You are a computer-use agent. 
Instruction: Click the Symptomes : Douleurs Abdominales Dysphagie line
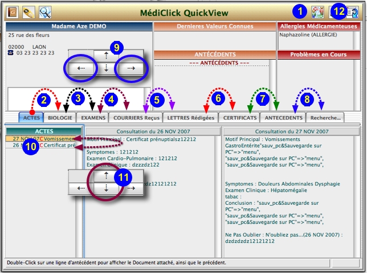[283, 184]
